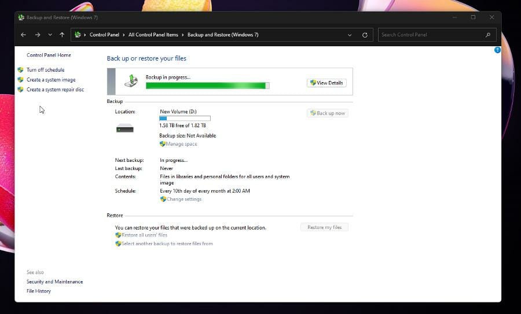Image resolution: width=521 pixels, height=314 pixels.
Task: Click the window title bar app icon
Action: pyautogui.click(x=21, y=17)
